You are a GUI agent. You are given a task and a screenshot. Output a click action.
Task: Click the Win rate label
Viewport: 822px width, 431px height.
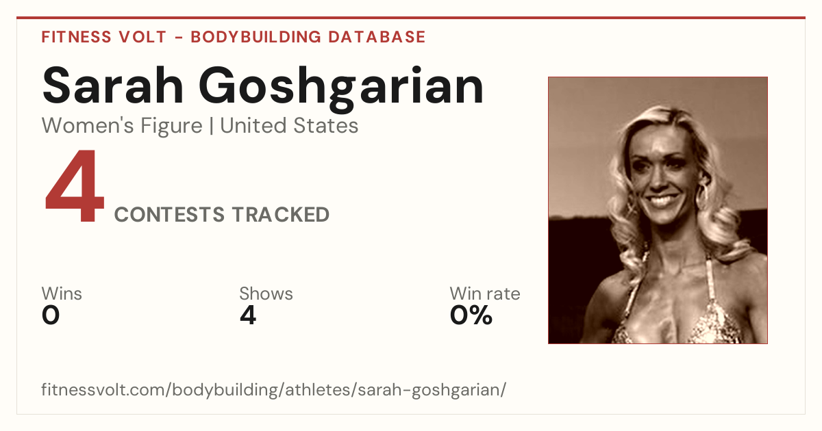[x=485, y=294]
